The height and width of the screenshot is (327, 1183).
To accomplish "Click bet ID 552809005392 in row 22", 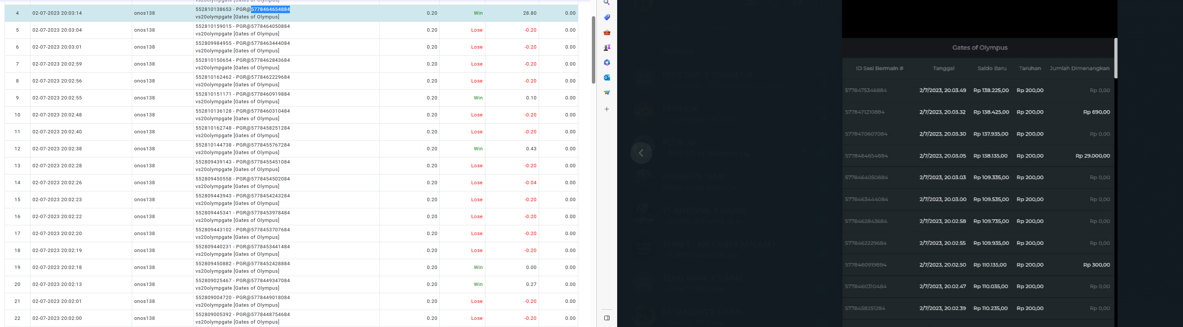I will click(214, 315).
